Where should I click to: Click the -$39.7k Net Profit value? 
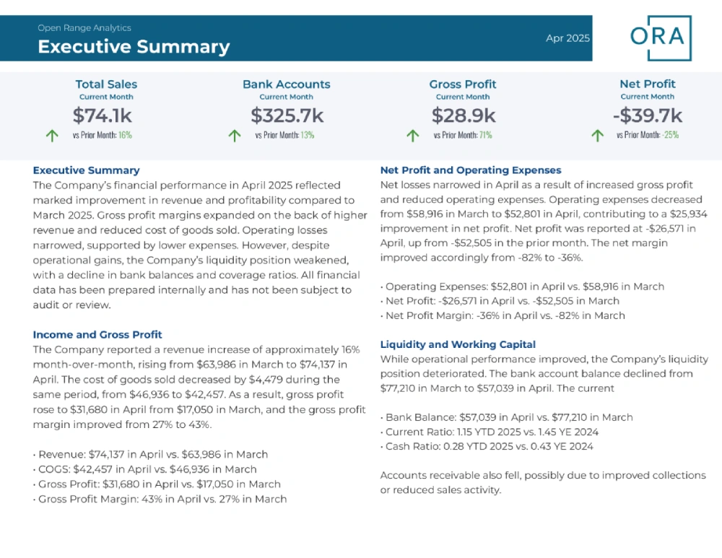pyautogui.click(x=648, y=115)
